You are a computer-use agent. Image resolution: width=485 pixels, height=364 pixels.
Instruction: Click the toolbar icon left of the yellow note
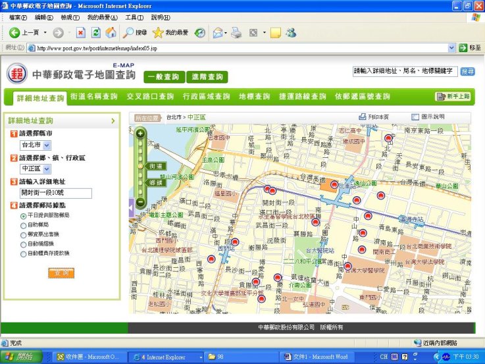tap(253, 32)
